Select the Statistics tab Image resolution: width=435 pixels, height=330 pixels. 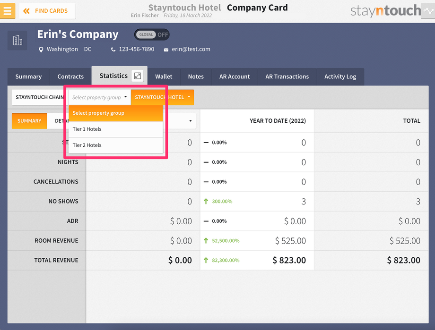(113, 76)
